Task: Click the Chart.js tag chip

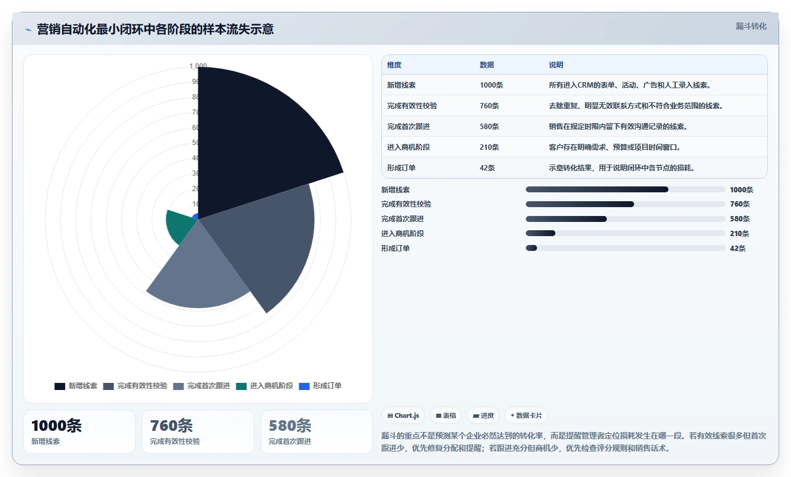Action: tap(403, 415)
